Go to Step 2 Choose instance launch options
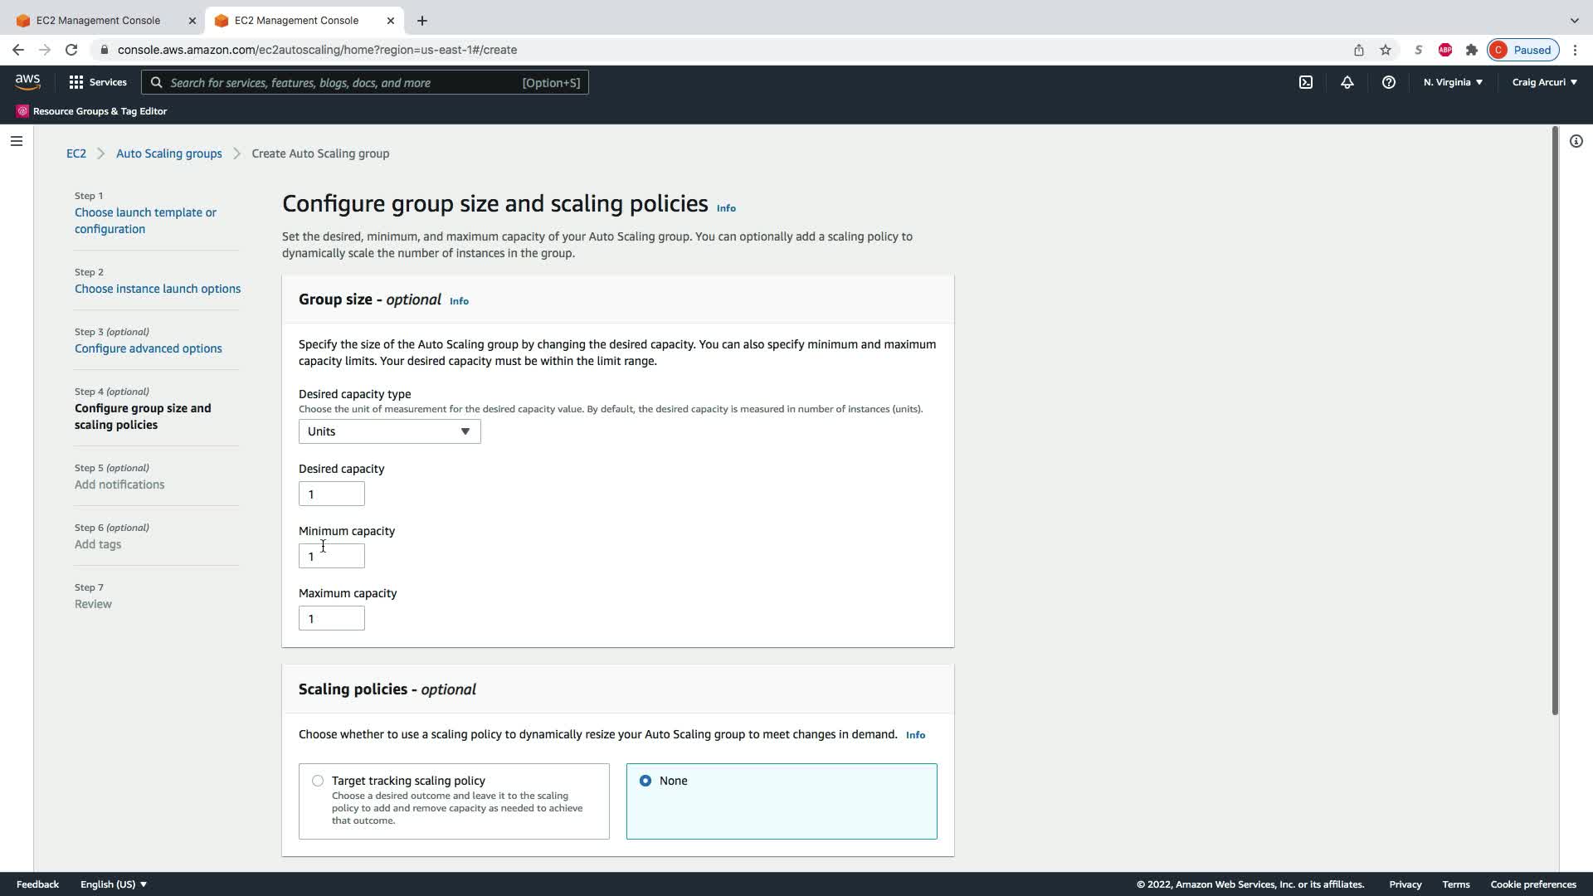The height and width of the screenshot is (896, 1593). pyautogui.click(x=158, y=289)
